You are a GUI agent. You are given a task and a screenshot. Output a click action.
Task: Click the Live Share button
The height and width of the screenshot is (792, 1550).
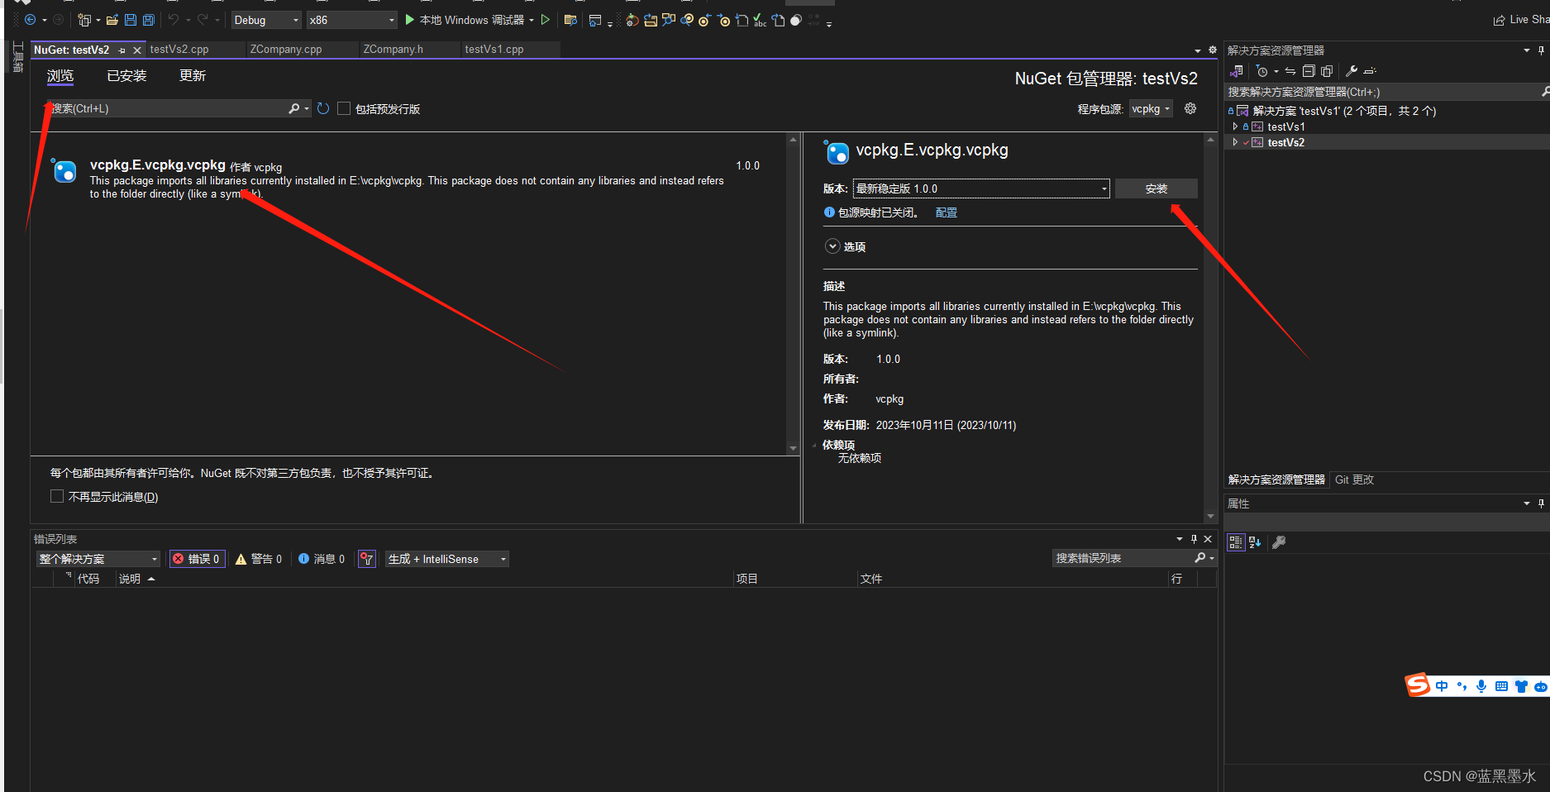(x=1521, y=20)
